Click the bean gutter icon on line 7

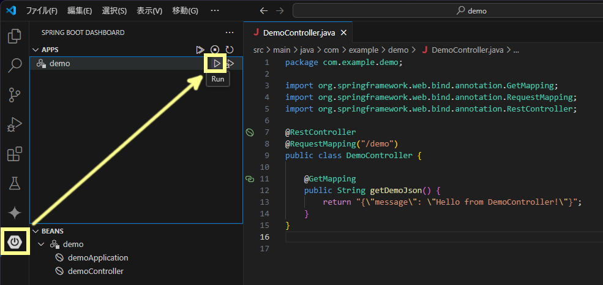point(250,132)
